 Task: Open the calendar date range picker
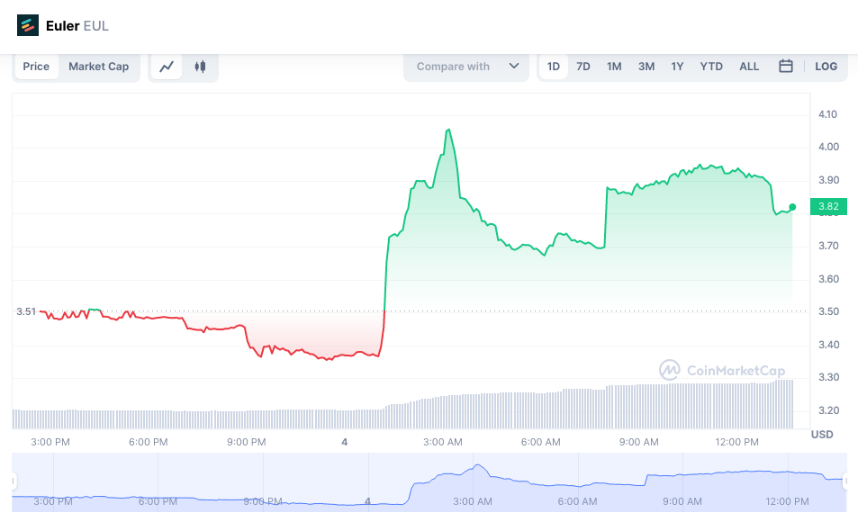click(786, 67)
